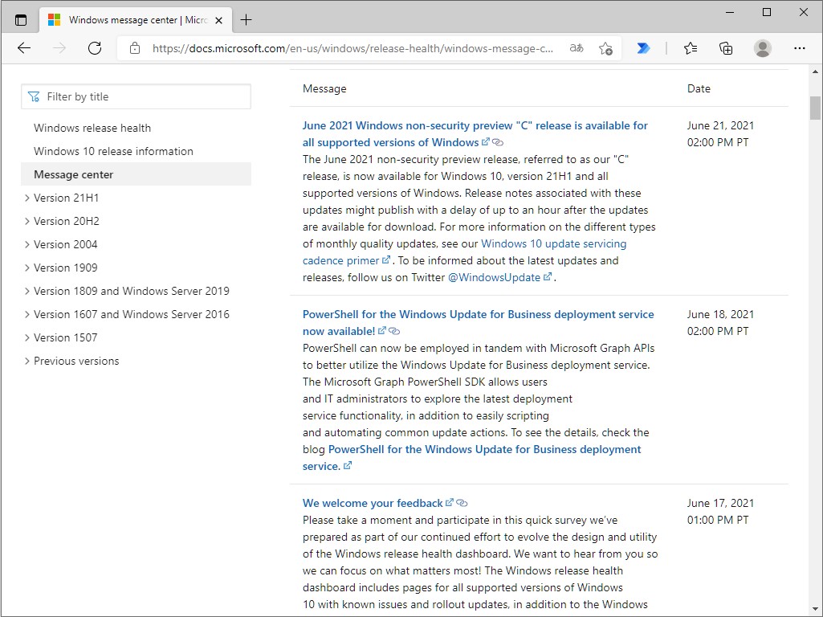Translate this page

tap(575, 48)
